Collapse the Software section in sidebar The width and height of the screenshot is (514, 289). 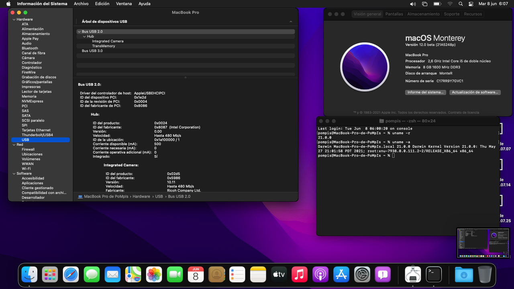[14, 173]
